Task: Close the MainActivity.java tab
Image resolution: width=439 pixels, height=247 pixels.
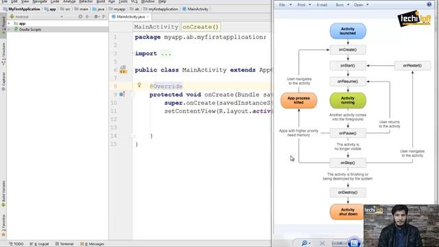Action: tap(148, 16)
